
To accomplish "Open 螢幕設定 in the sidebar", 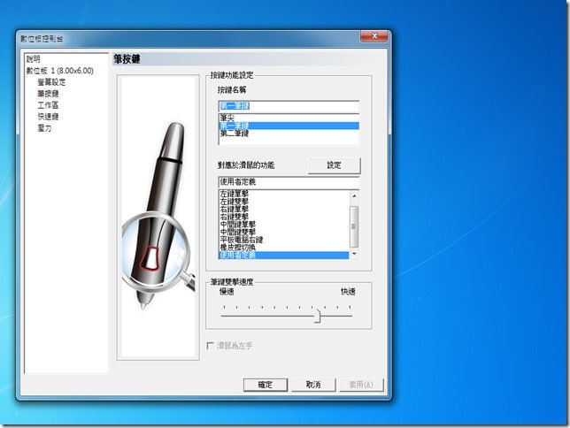I will pyautogui.click(x=51, y=81).
